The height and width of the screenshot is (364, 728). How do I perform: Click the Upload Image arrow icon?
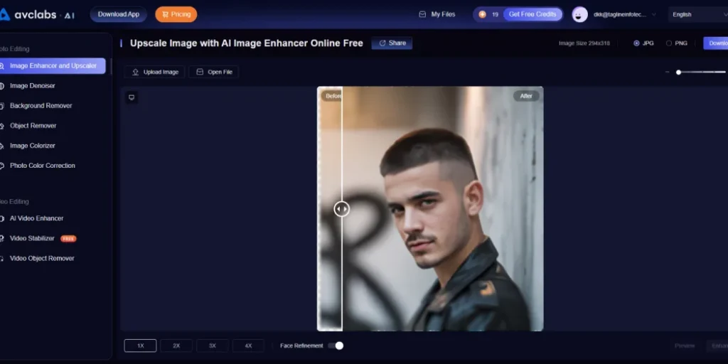136,72
